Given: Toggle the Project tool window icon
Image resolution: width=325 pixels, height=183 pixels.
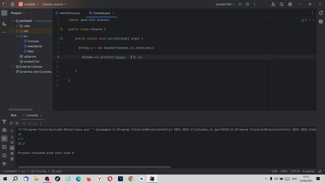Looking at the screenshot, I should tap(4, 13).
